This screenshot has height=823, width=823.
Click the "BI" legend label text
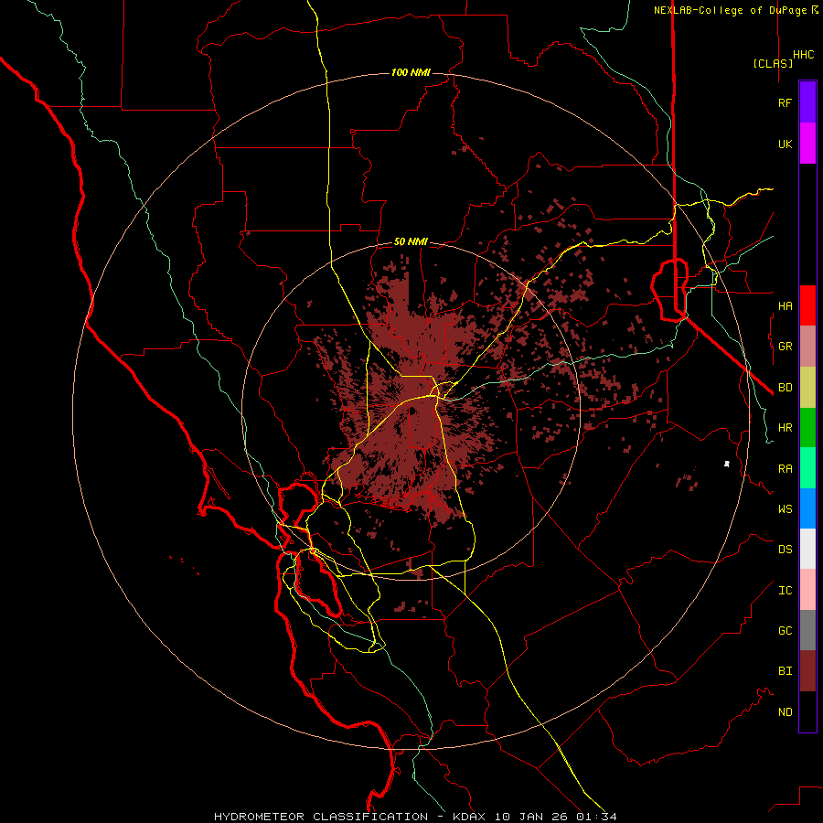tap(785, 671)
